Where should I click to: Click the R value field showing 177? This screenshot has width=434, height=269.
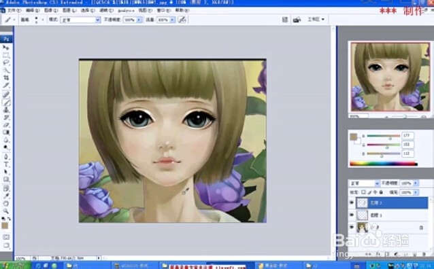click(408, 135)
